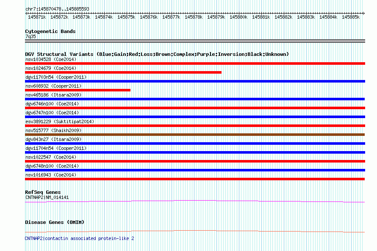Open nsv1016943 (Coe2014) label
The width and height of the screenshot is (377, 251).
51,175
